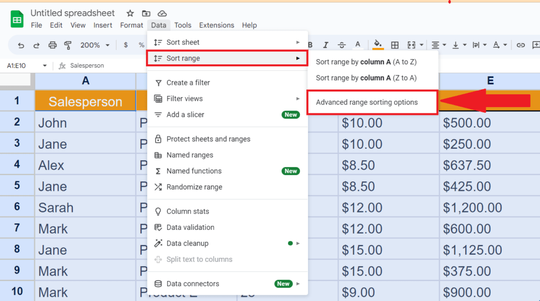Screen dimensions: 540x301
Task: Check cloud save status icon
Action: pyautogui.click(x=162, y=13)
